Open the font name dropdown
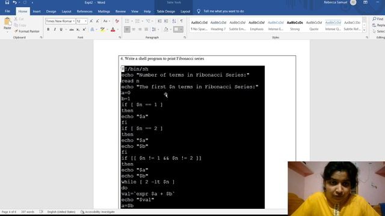This screenshot has width=385, height=216. (x=73, y=22)
